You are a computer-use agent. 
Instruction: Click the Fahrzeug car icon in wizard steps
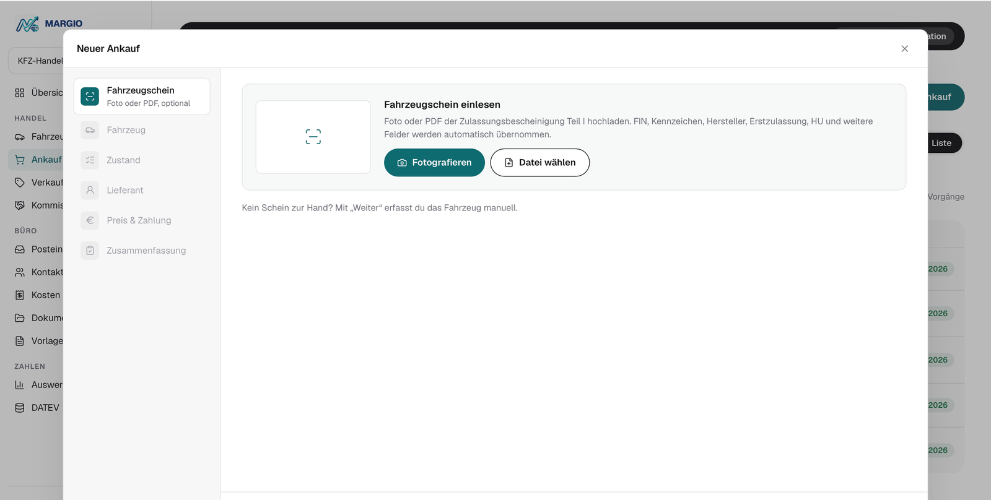pyautogui.click(x=90, y=130)
